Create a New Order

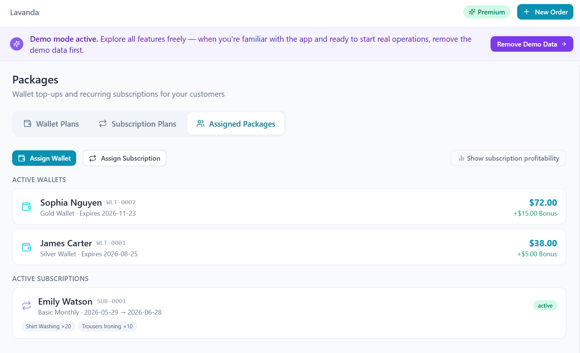pos(545,12)
